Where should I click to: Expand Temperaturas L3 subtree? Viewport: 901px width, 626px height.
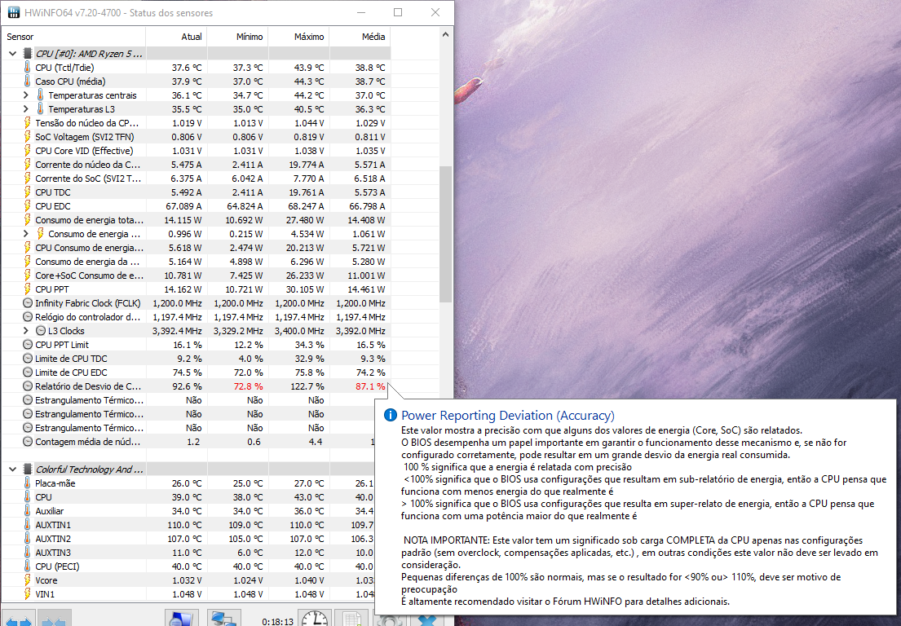25,108
